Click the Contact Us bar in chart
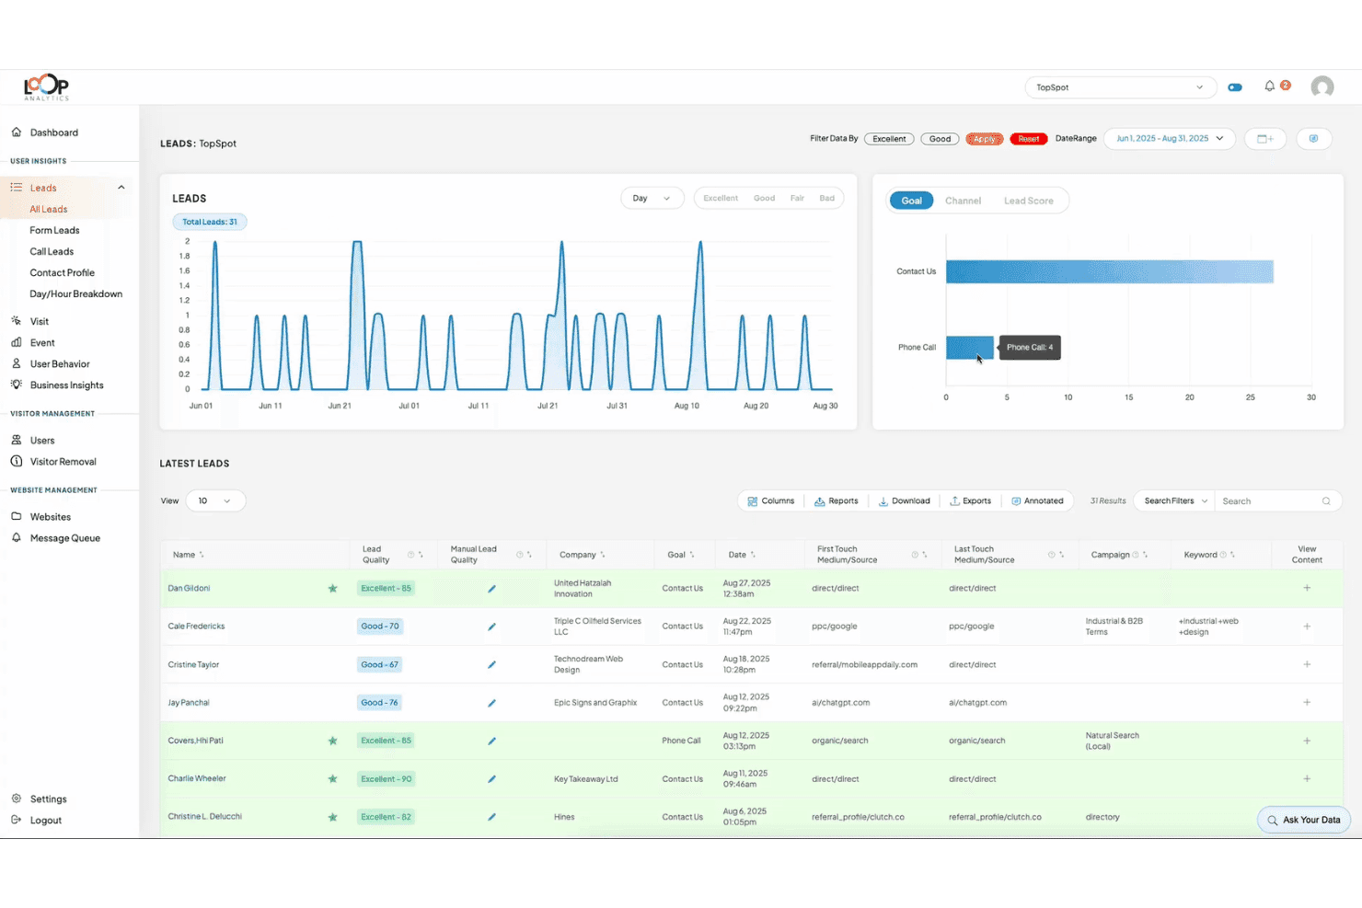This screenshot has width=1362, height=908. point(1109,271)
